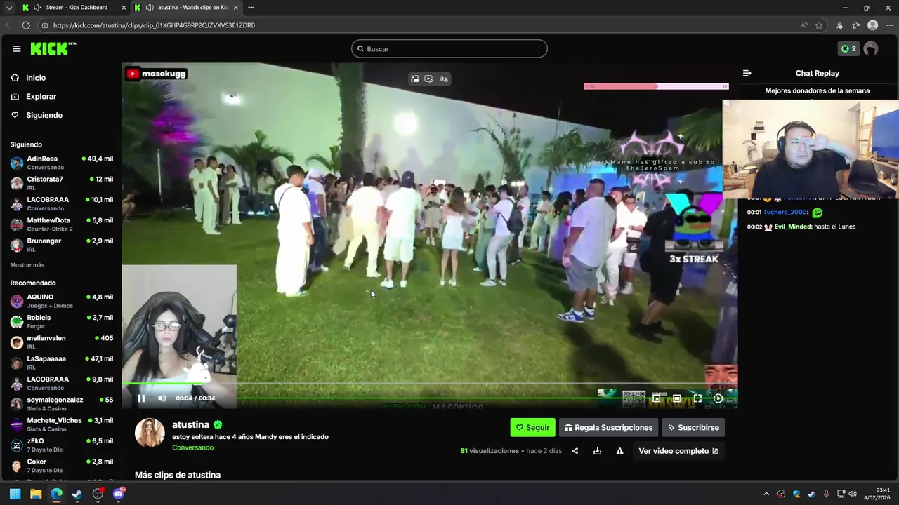The width and height of the screenshot is (899, 505).
Task: Open LaSapaaaaa recommended channel
Action: pyautogui.click(x=62, y=363)
